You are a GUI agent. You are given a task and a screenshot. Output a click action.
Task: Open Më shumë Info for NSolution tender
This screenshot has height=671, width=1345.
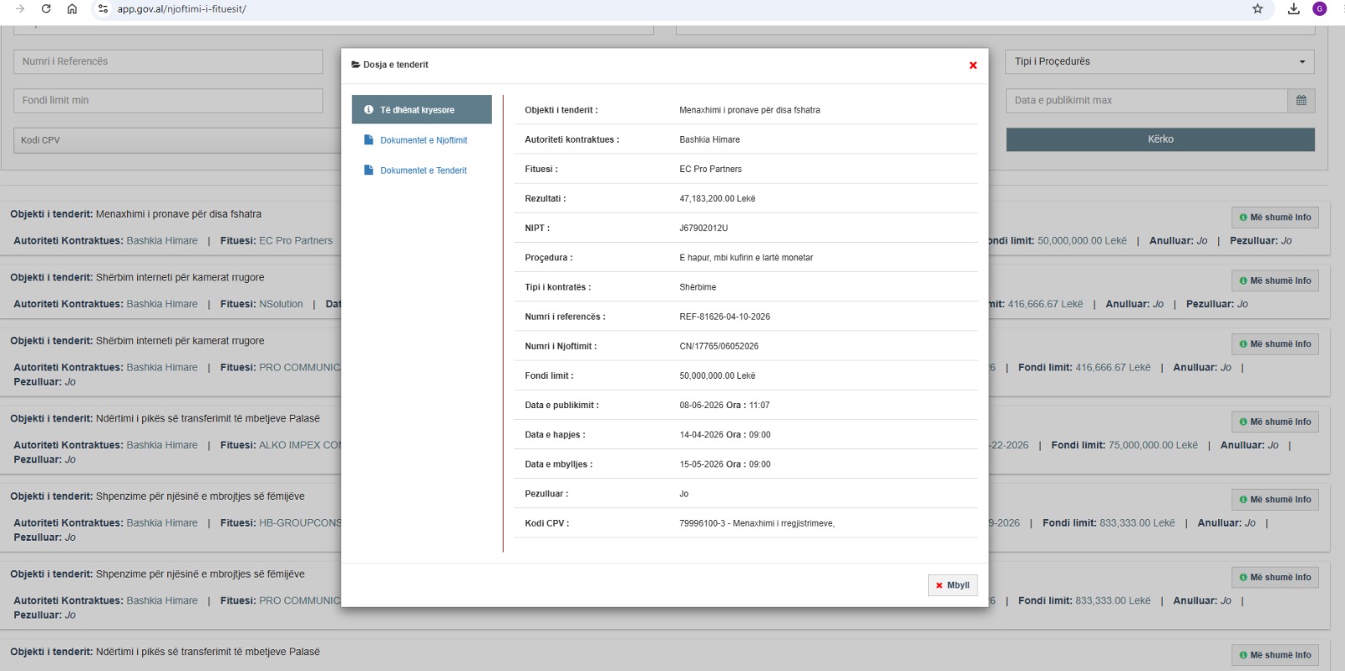click(x=1274, y=280)
